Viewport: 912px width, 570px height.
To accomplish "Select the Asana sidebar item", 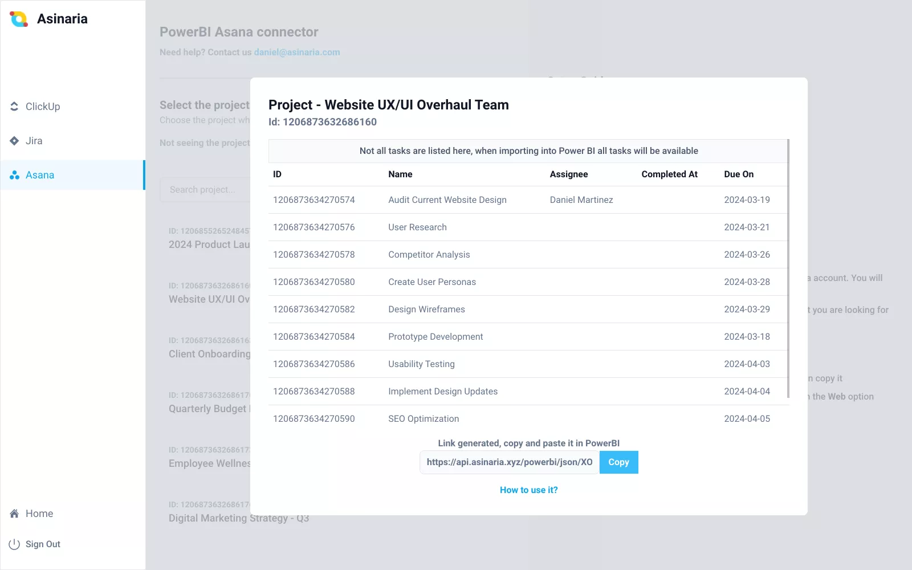I will pyautogui.click(x=40, y=175).
